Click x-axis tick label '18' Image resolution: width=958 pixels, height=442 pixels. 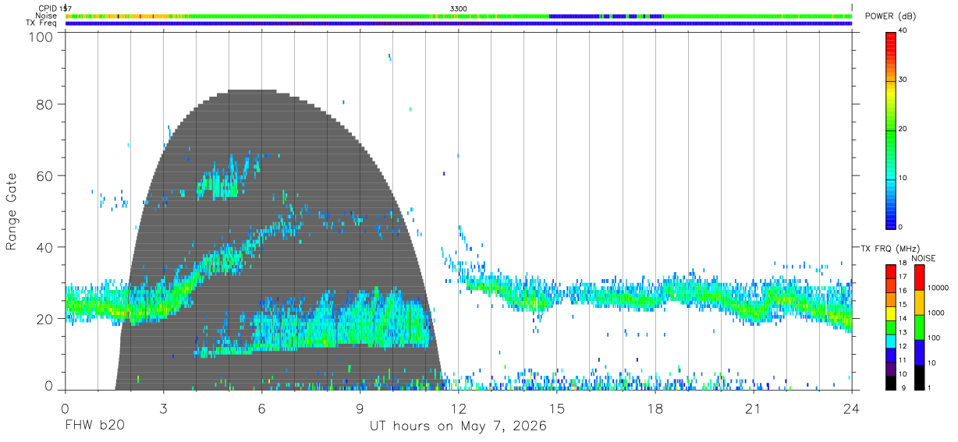click(x=655, y=408)
